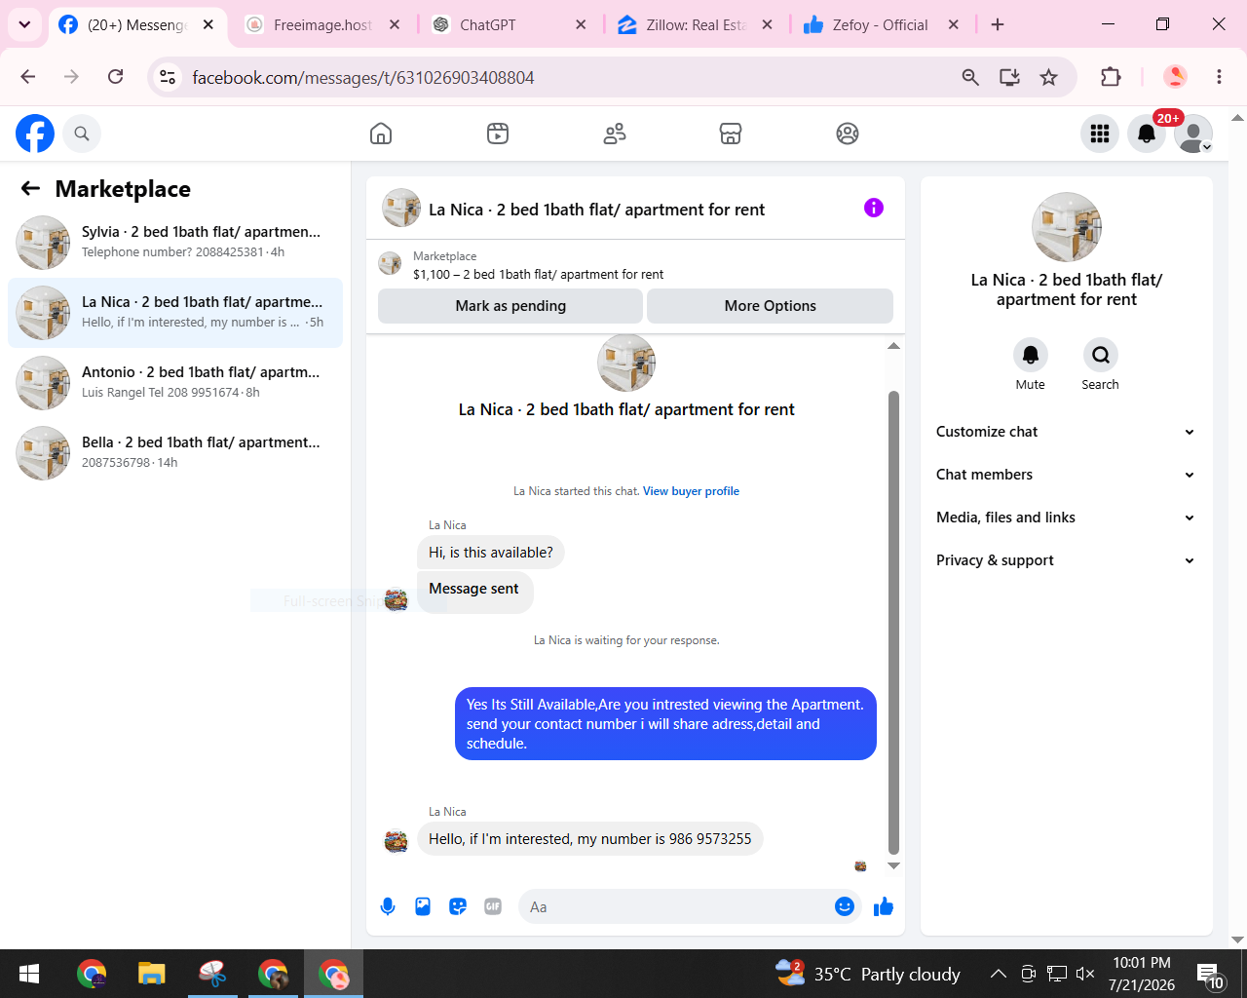The height and width of the screenshot is (998, 1247).
Task: Switch to the Freeimage.host tab
Action: [322, 25]
